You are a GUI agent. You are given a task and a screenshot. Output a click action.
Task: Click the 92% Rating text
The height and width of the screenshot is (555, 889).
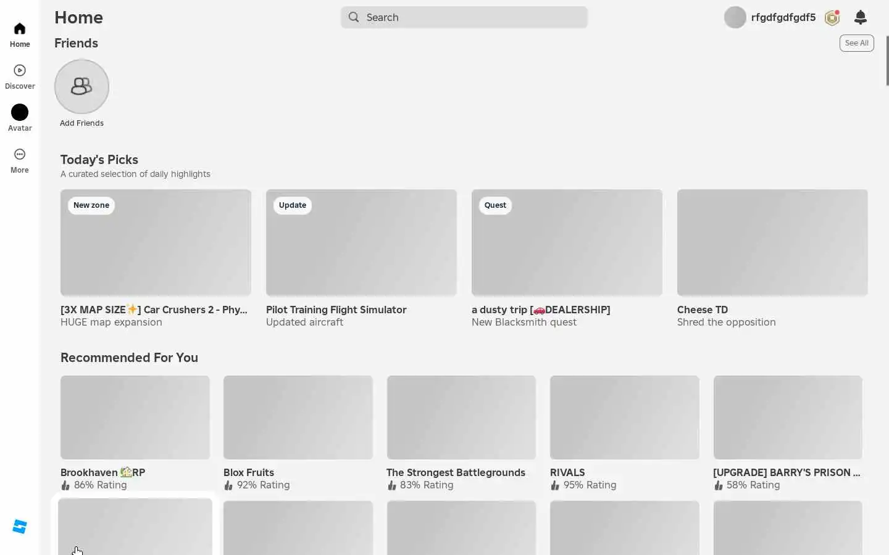264,485
